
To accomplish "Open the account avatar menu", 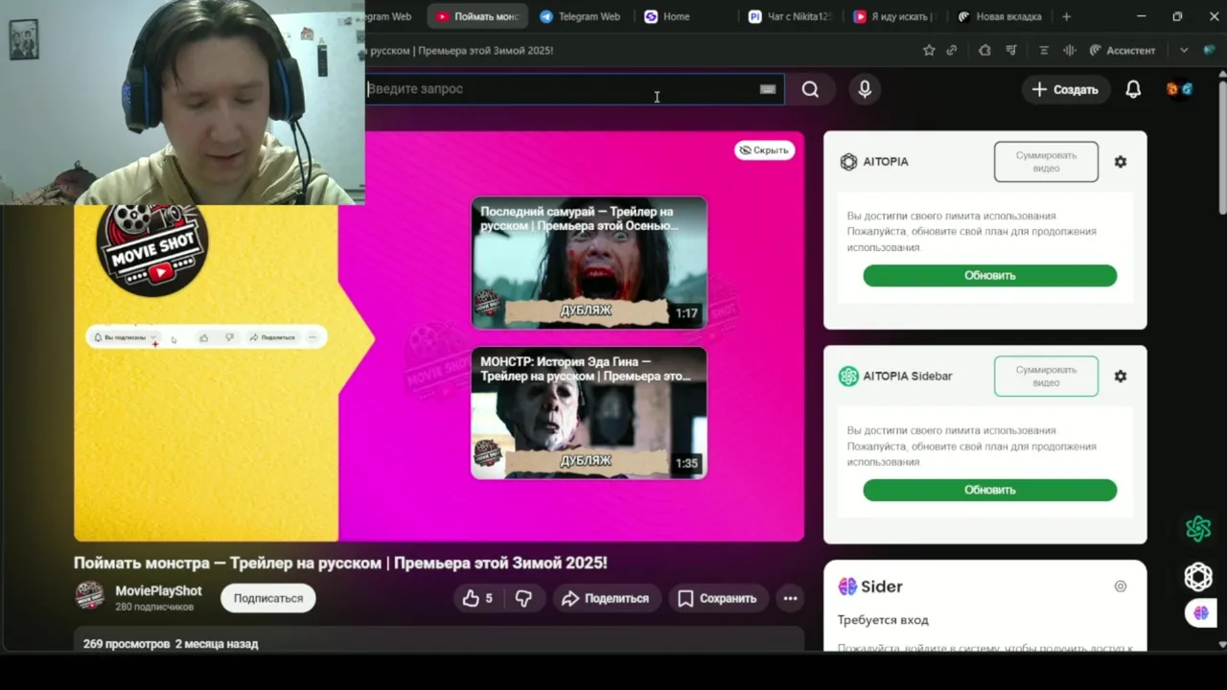I will 1179,89.
